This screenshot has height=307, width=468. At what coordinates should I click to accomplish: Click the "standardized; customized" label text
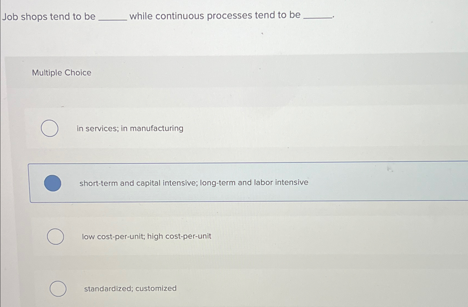pyautogui.click(x=130, y=288)
